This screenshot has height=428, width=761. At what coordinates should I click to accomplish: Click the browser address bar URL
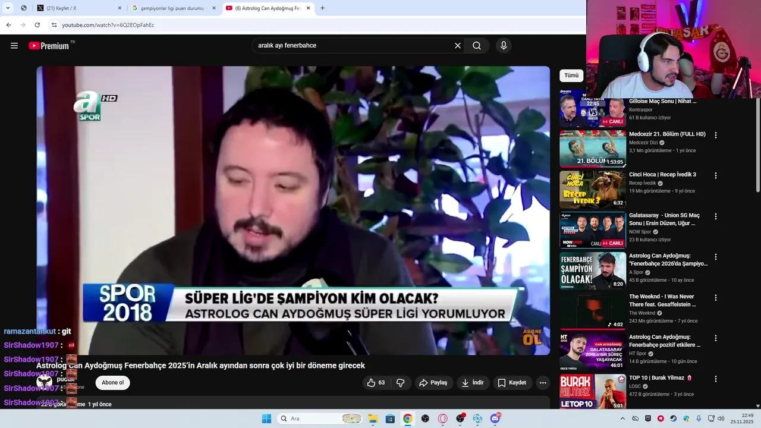[108, 25]
